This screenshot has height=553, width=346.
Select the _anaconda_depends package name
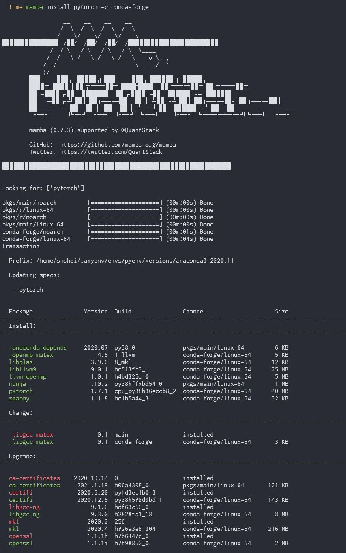point(38,347)
